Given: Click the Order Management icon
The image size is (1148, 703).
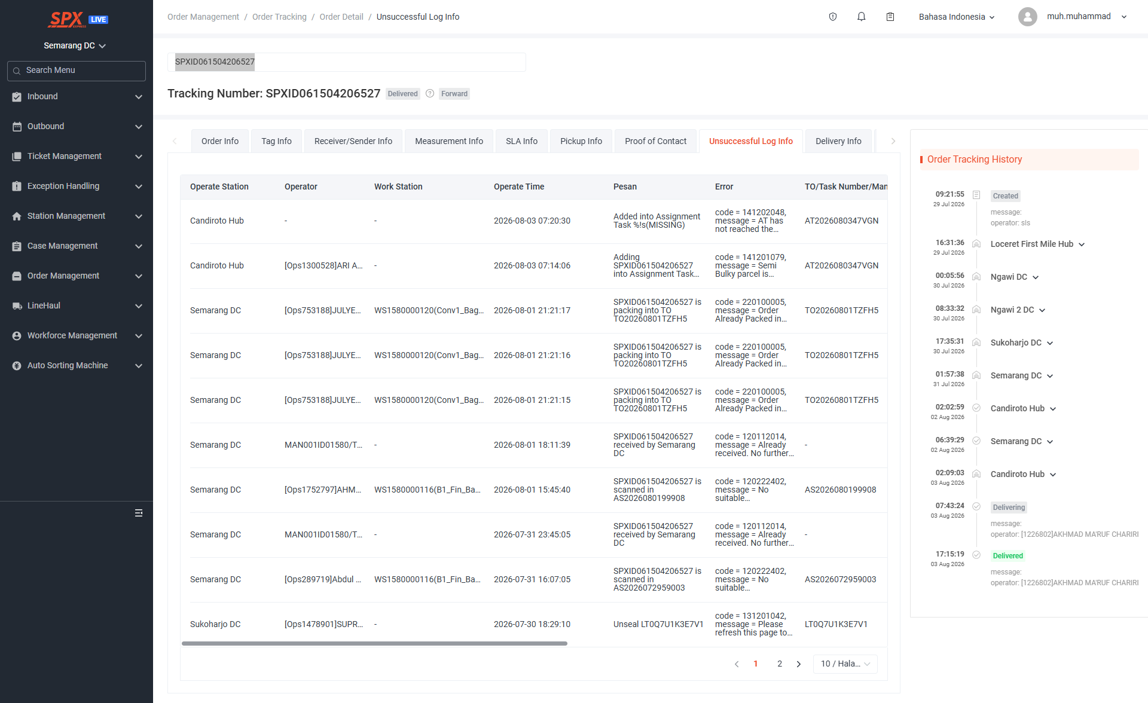Looking at the screenshot, I should tap(17, 276).
